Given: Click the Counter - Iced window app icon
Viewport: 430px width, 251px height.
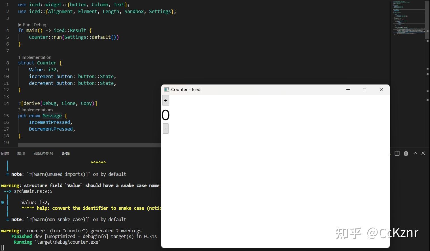Looking at the screenshot, I should (x=166, y=90).
